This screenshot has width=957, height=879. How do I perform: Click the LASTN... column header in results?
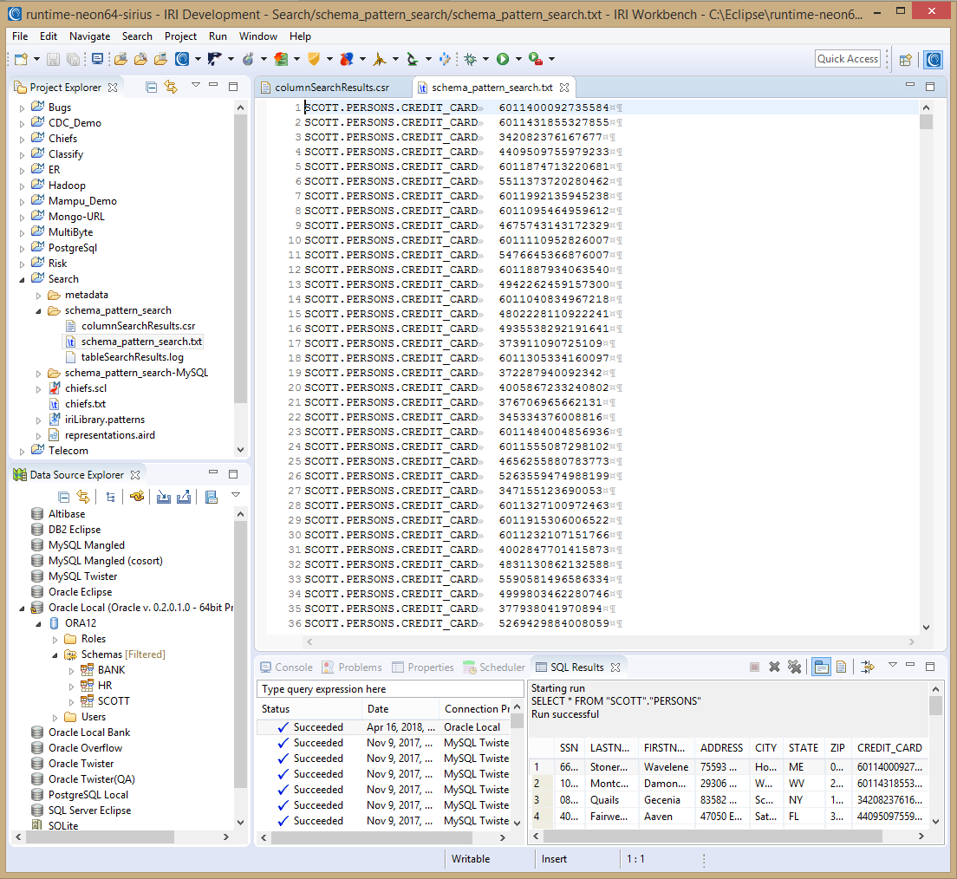click(x=609, y=748)
